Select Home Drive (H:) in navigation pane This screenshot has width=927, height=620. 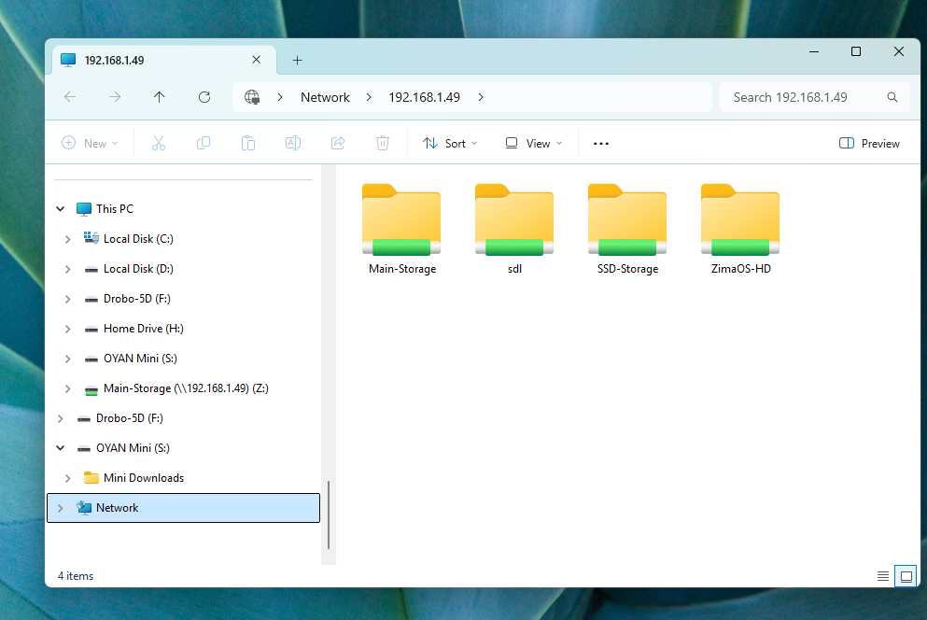[143, 329]
